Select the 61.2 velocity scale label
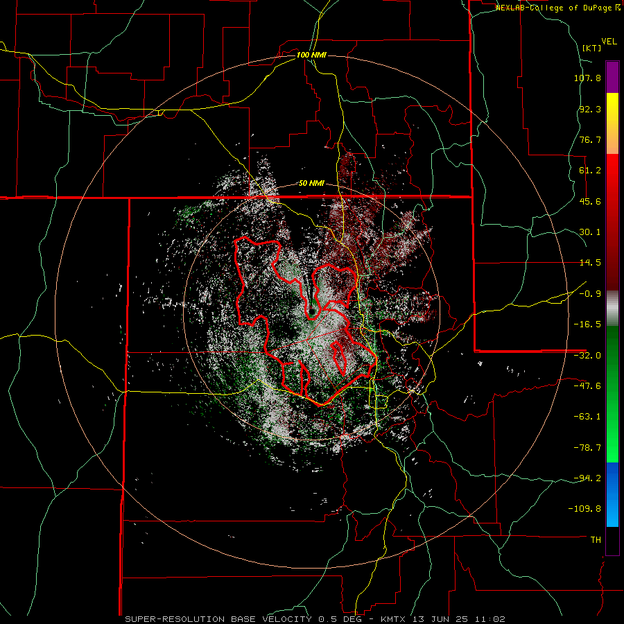This screenshot has height=624, width=624. [x=590, y=171]
